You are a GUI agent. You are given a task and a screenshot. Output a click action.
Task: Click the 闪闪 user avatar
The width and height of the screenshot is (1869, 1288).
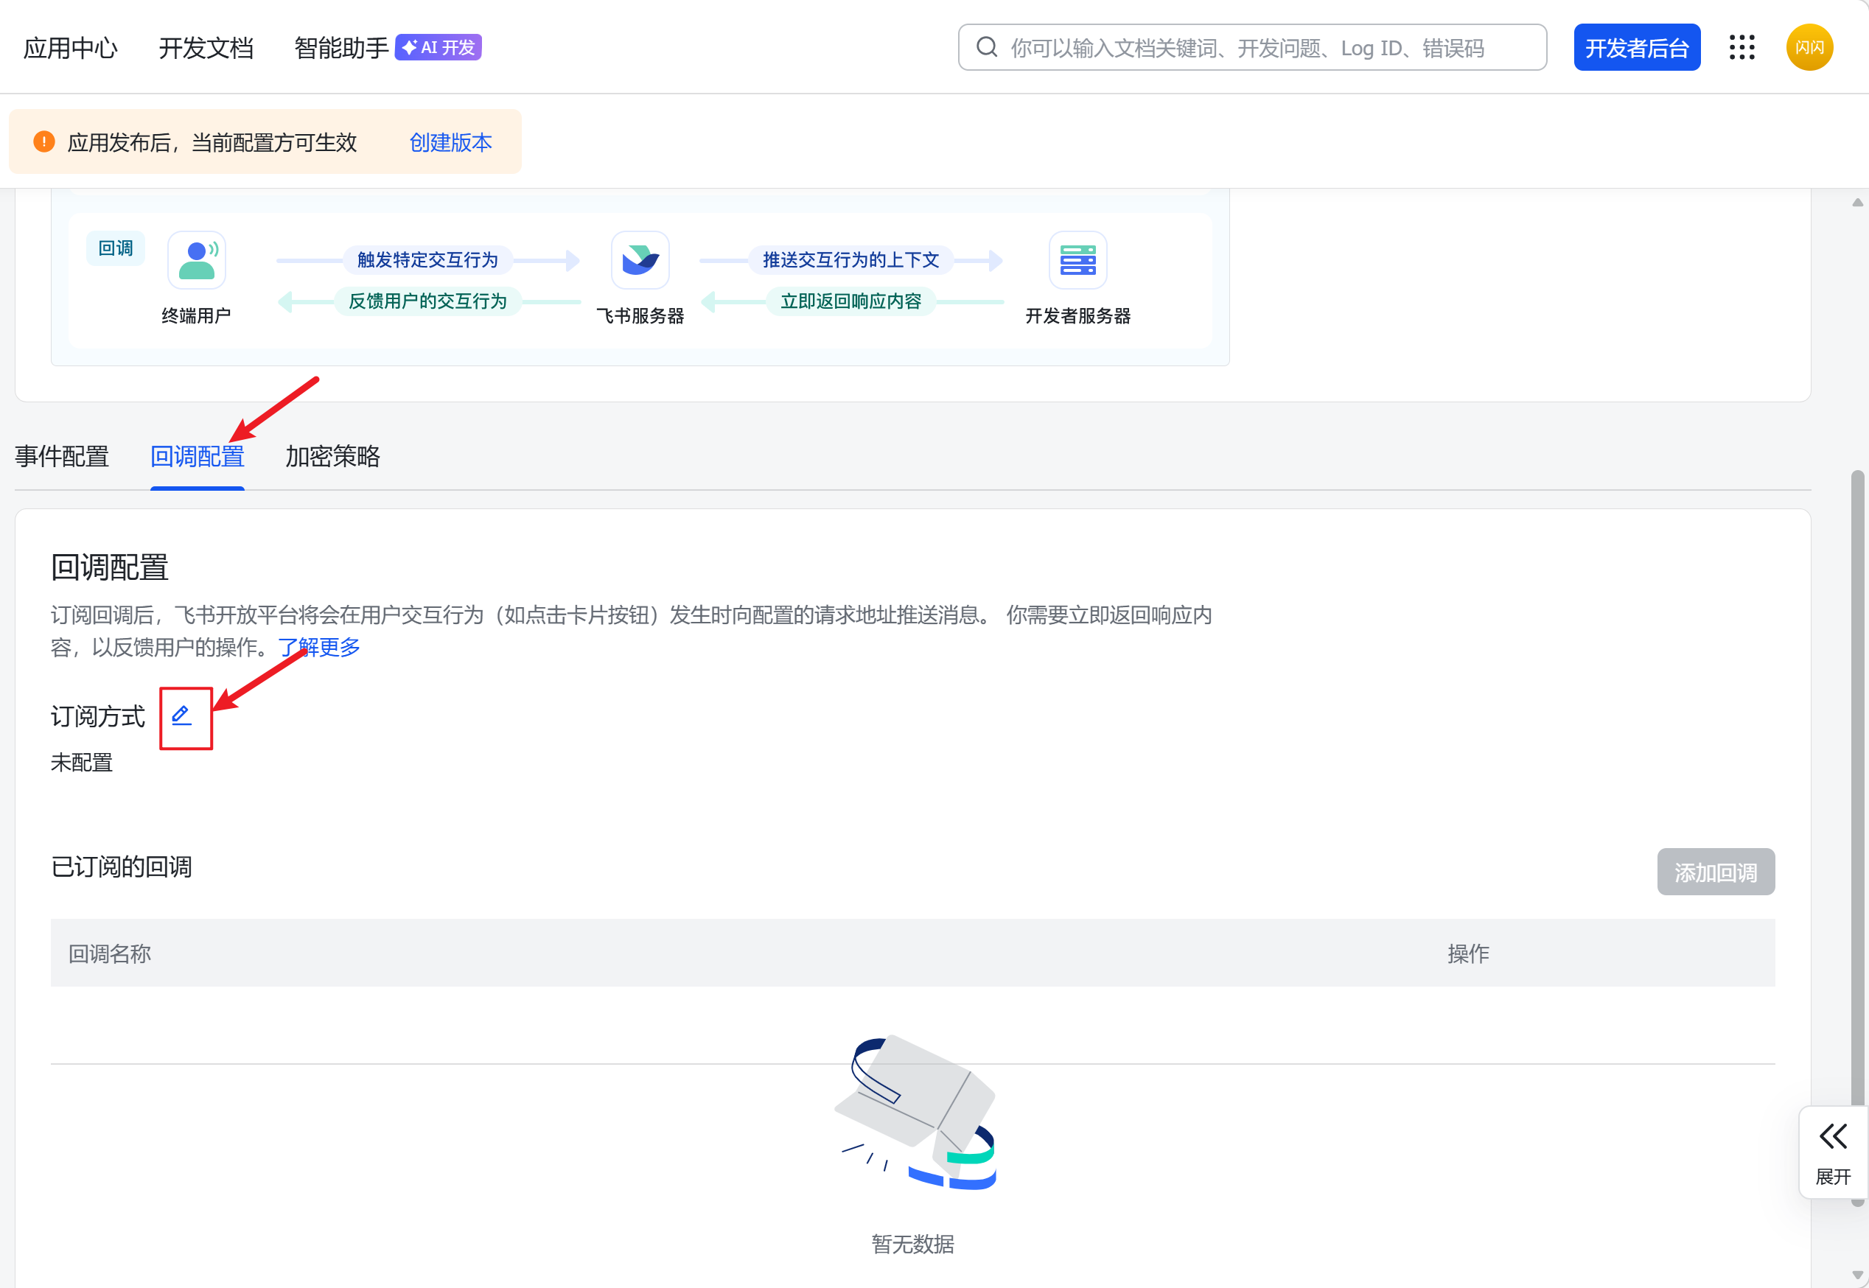(x=1809, y=48)
